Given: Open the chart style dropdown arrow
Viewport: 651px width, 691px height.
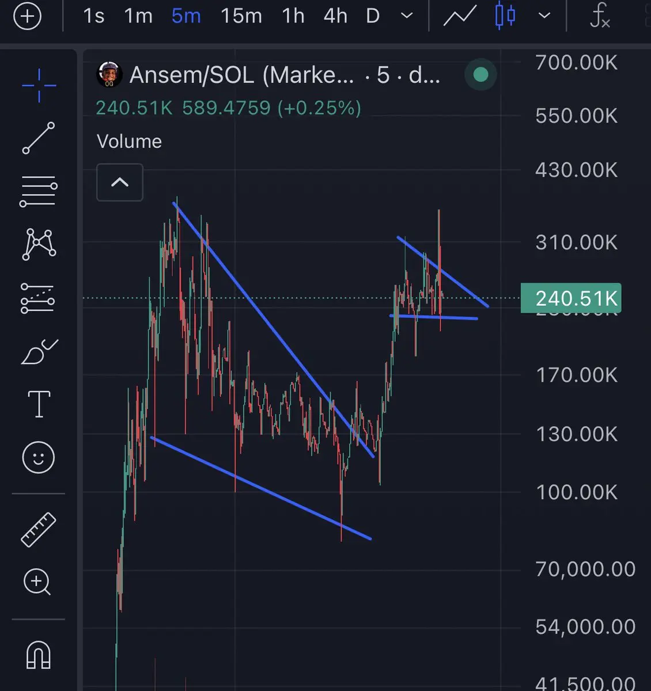Looking at the screenshot, I should [x=544, y=16].
